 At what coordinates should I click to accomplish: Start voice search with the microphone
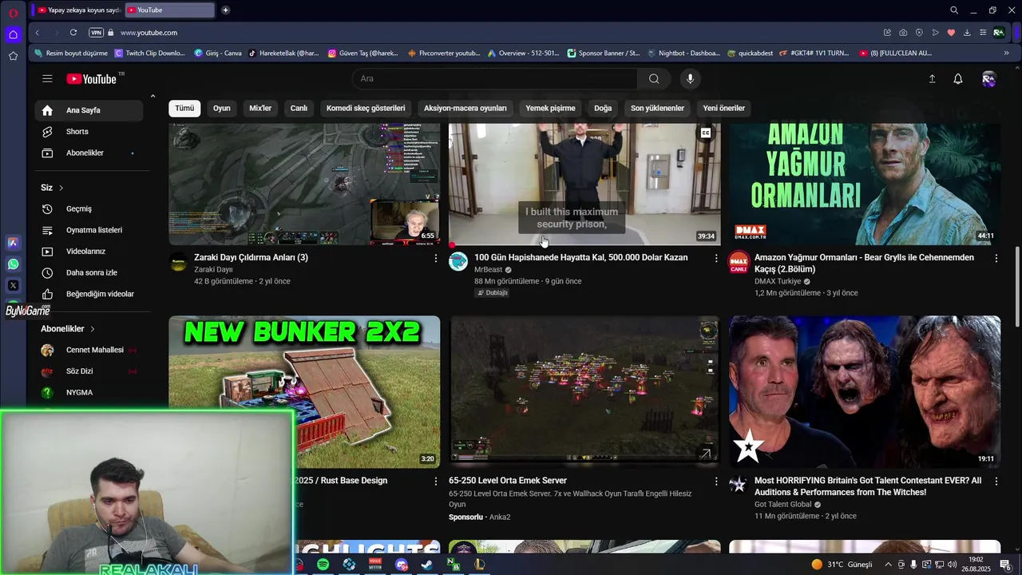(691, 78)
